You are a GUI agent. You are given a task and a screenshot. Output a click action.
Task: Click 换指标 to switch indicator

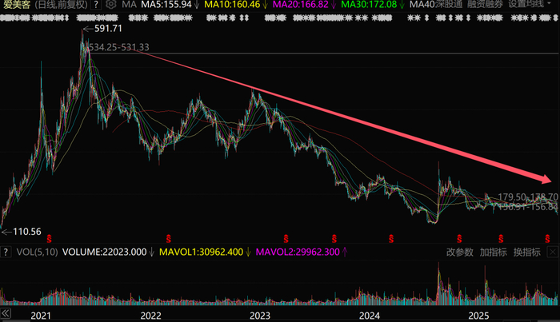tap(526, 252)
